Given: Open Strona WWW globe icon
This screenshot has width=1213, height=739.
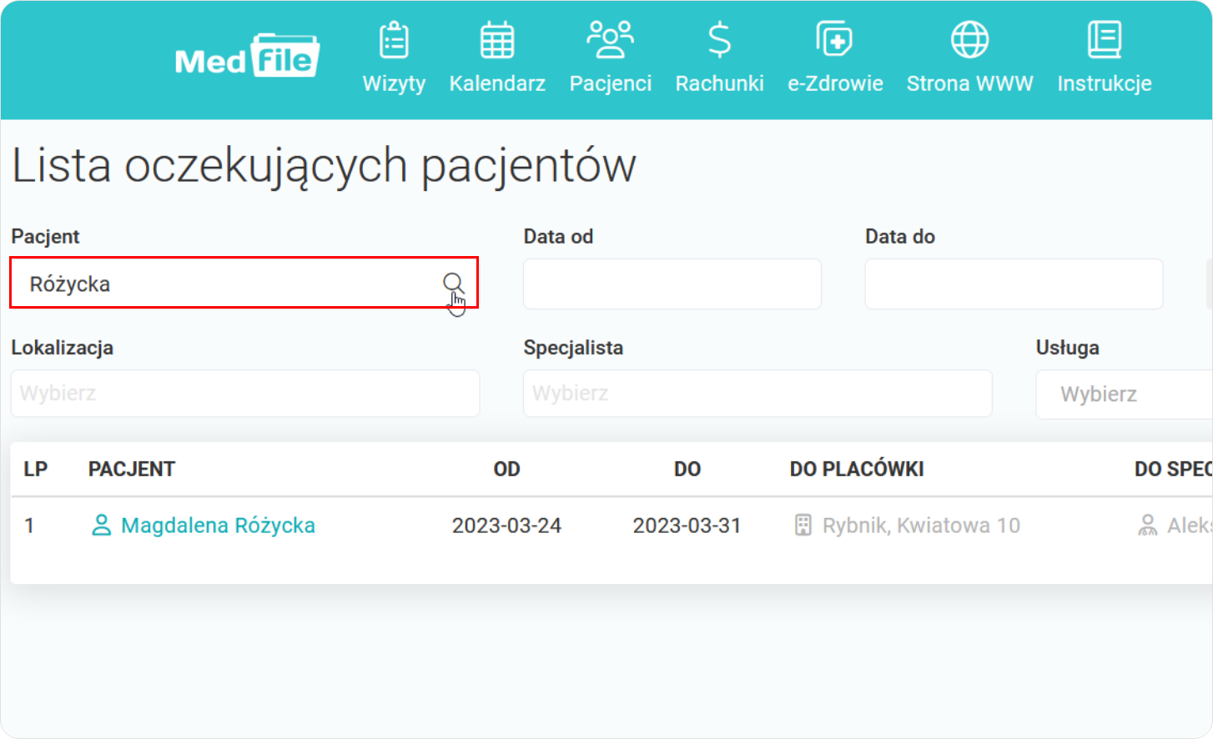Looking at the screenshot, I should click(970, 39).
